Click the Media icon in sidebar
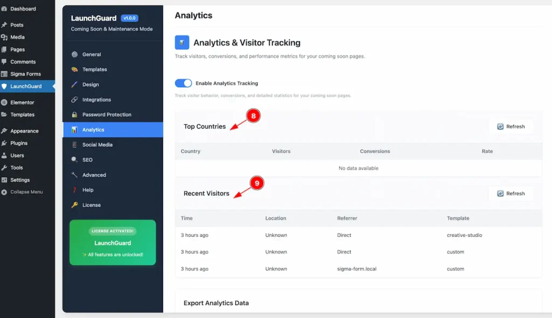This screenshot has width=552, height=318. click(4, 37)
